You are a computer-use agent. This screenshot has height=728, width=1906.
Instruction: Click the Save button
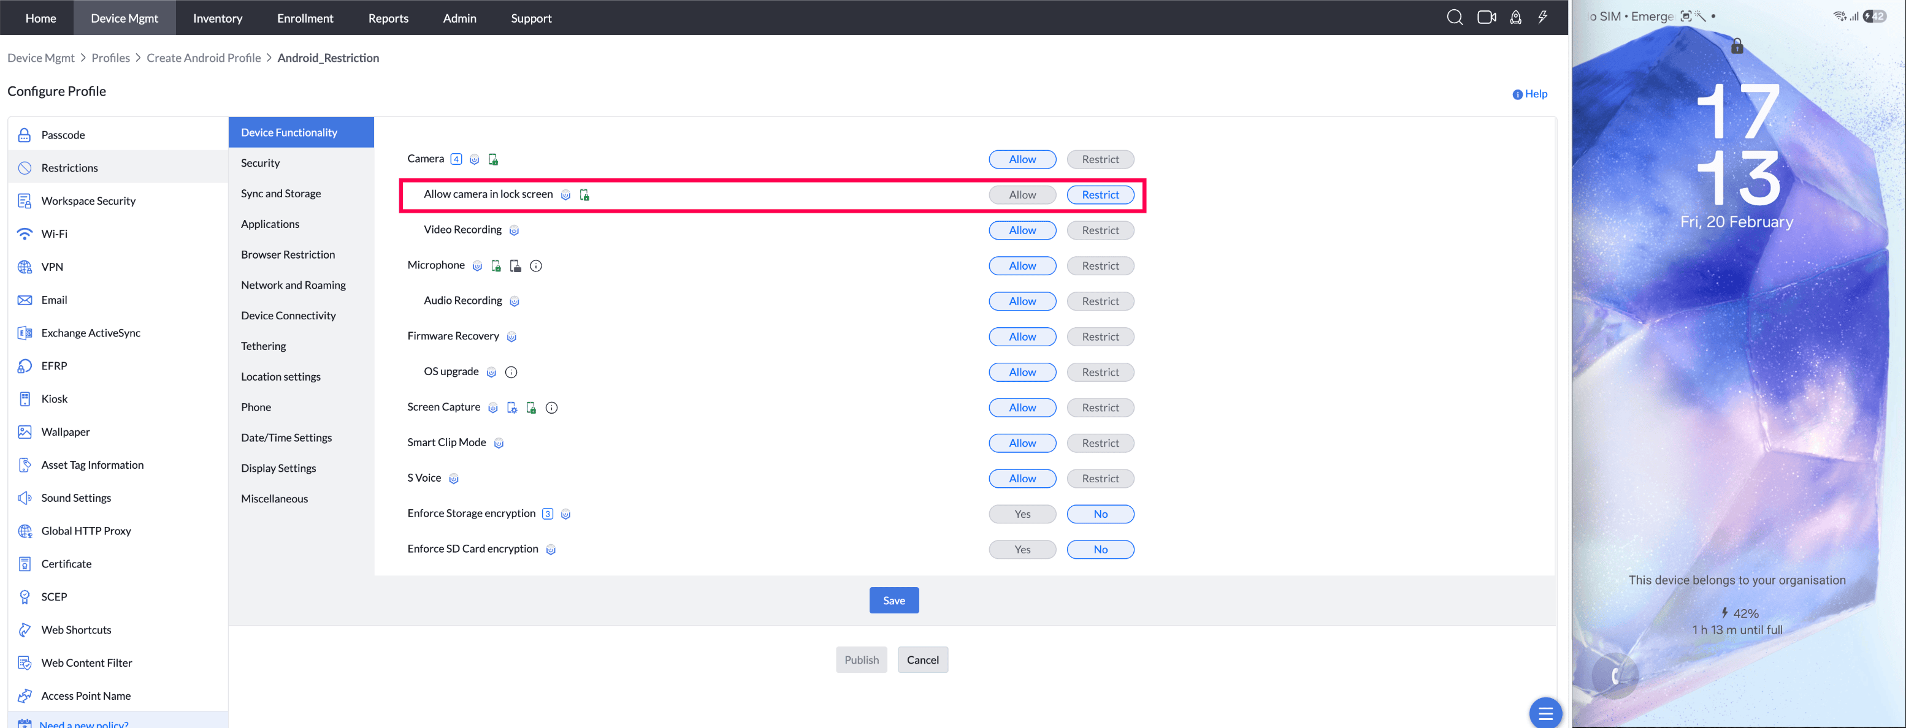pyautogui.click(x=893, y=601)
